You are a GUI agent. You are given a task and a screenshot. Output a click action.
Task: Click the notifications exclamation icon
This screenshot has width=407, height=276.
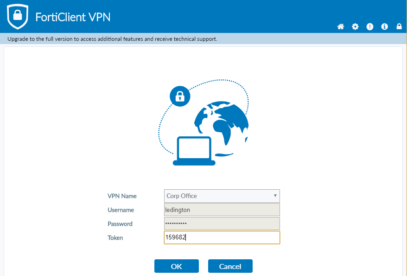pyautogui.click(x=370, y=26)
